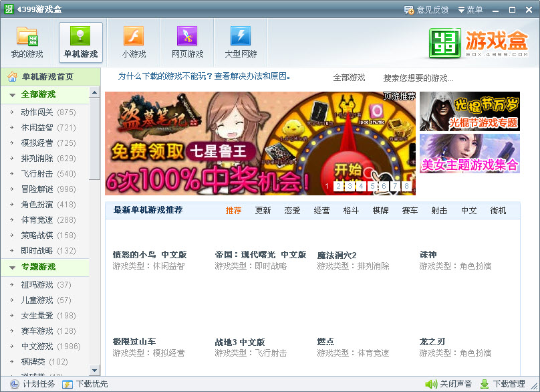This screenshot has width=540, height=392.
Task: Select 冒险解谜 (996) category
Action: coord(48,189)
